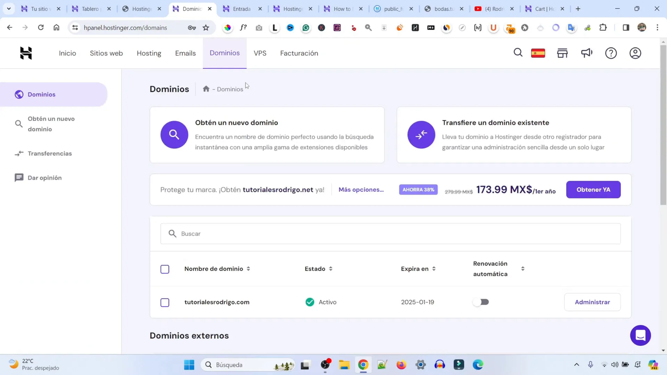
Task: Bookmark page with star icon
Action: click(x=206, y=27)
